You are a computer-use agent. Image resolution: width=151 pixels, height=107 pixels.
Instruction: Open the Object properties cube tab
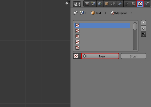(107, 4)
